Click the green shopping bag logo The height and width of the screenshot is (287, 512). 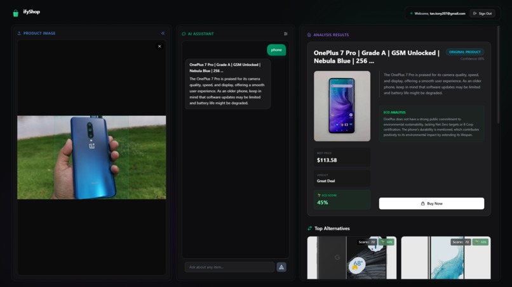tap(16, 13)
